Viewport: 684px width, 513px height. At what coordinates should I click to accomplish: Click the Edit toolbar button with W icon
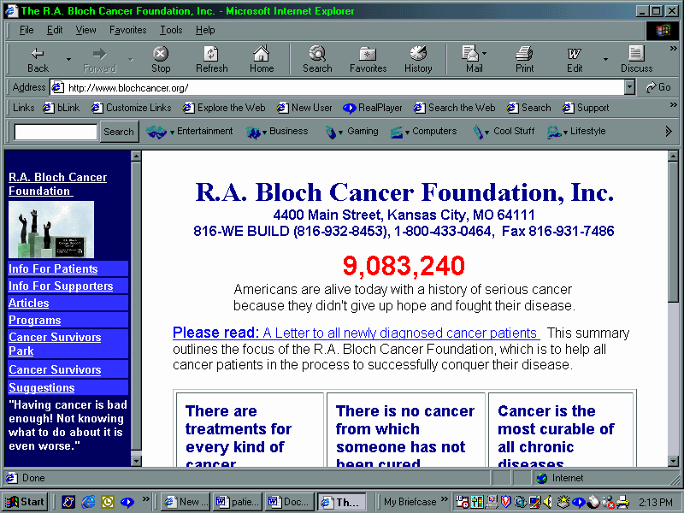click(x=575, y=60)
